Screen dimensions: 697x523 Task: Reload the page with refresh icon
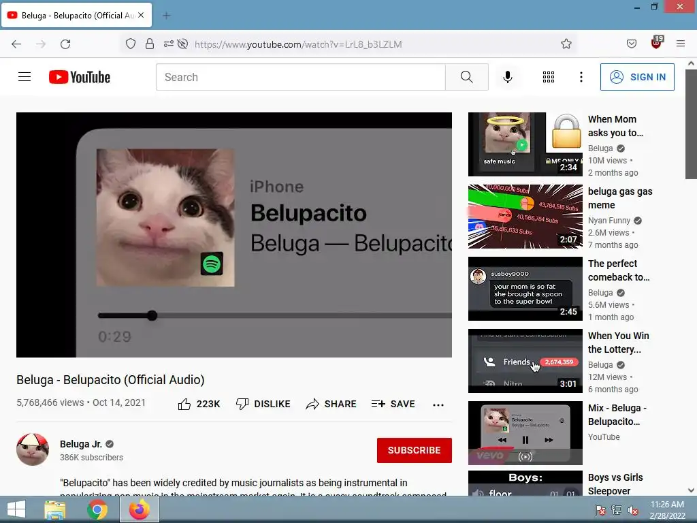[x=65, y=44]
